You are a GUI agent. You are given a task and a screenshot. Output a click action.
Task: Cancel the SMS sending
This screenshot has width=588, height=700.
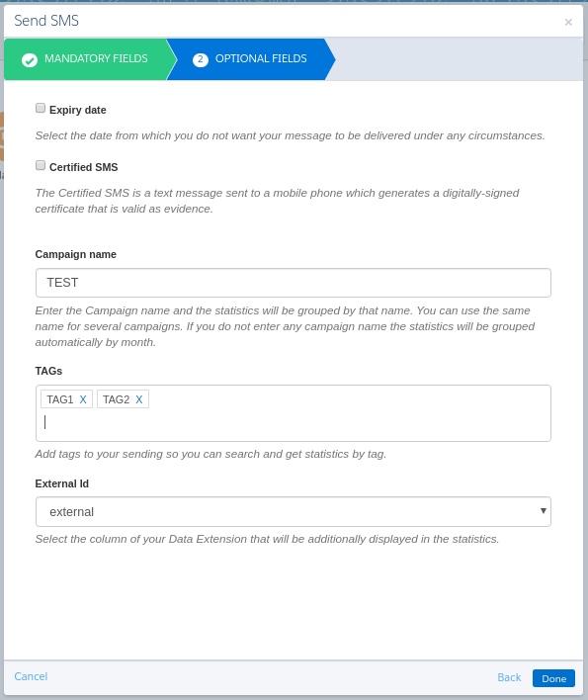pyautogui.click(x=31, y=677)
